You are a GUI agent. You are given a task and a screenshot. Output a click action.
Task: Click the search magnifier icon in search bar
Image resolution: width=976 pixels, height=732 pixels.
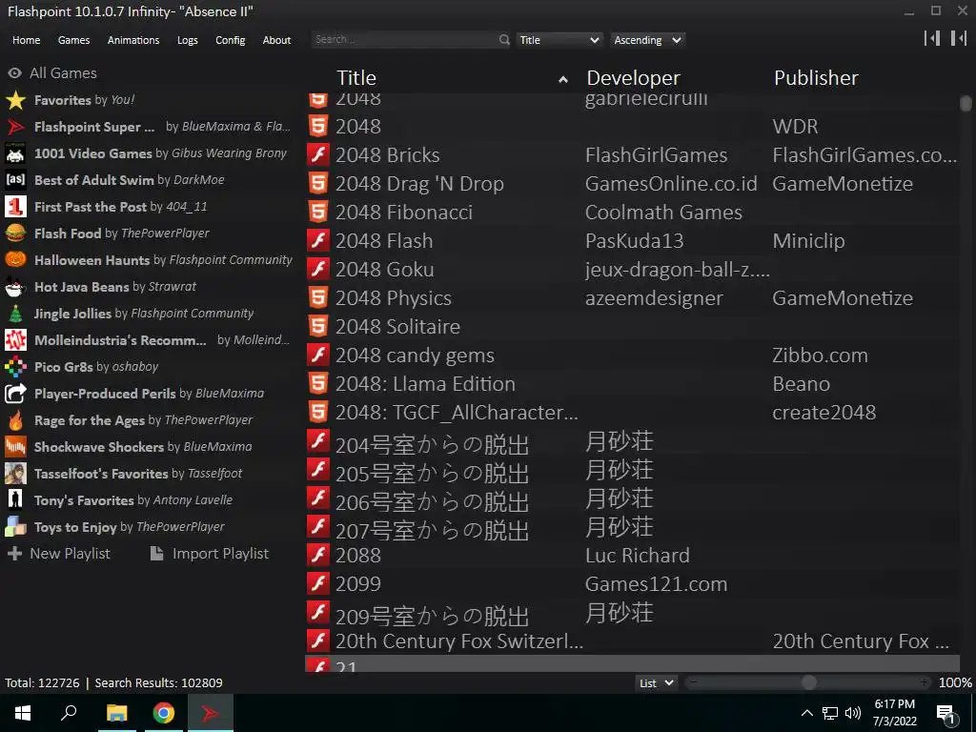pyautogui.click(x=503, y=40)
